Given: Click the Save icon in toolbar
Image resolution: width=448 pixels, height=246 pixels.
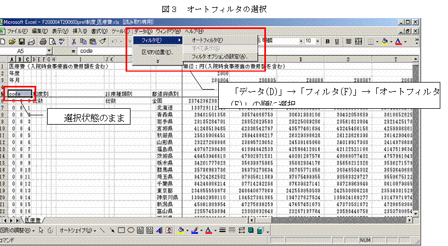Looking at the screenshot, I should point(21,41).
